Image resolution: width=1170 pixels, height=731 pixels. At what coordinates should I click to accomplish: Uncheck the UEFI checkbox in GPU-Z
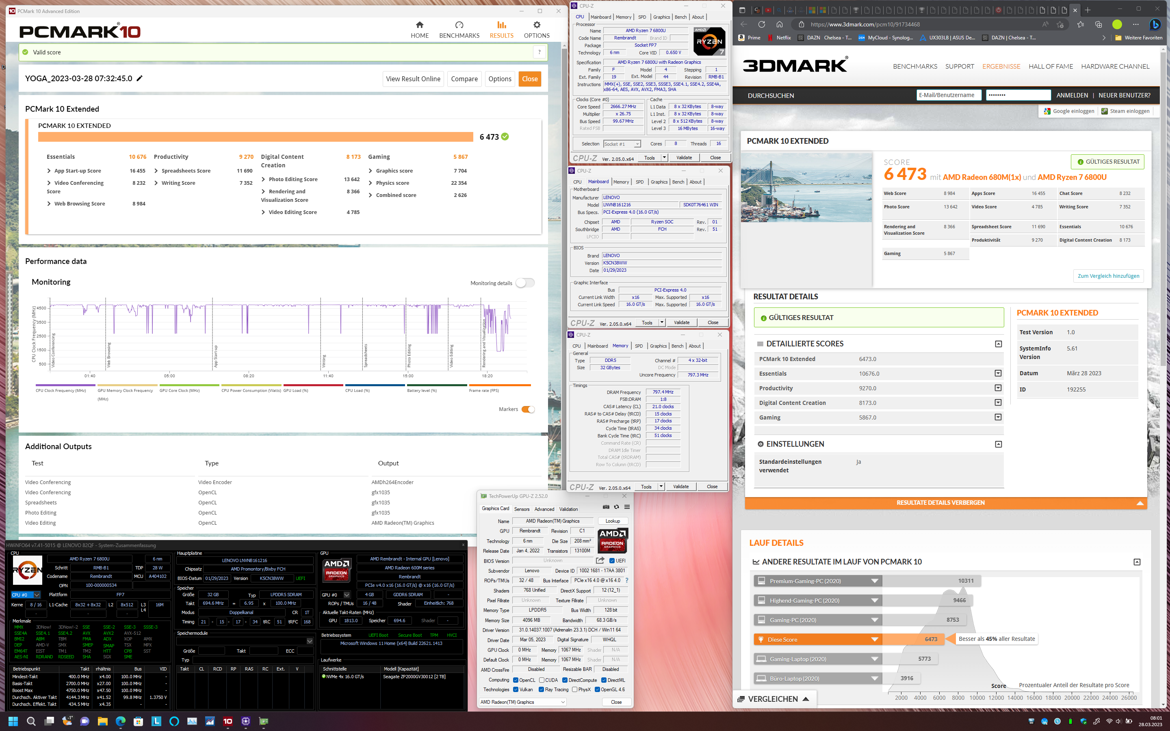point(612,561)
